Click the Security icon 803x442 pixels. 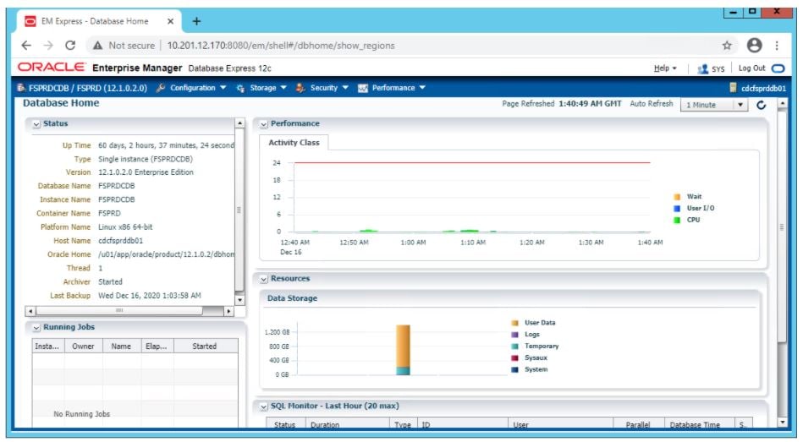tap(300, 88)
